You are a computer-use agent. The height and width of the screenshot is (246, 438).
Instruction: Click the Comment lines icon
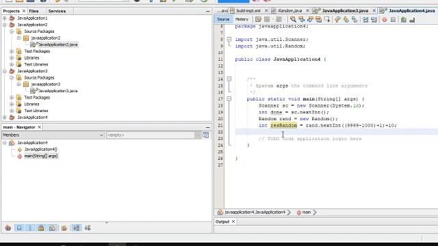[x=404, y=20]
